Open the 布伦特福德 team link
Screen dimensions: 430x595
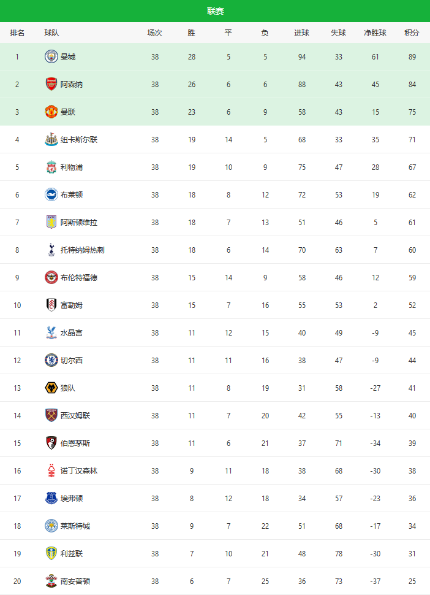pyautogui.click(x=79, y=277)
